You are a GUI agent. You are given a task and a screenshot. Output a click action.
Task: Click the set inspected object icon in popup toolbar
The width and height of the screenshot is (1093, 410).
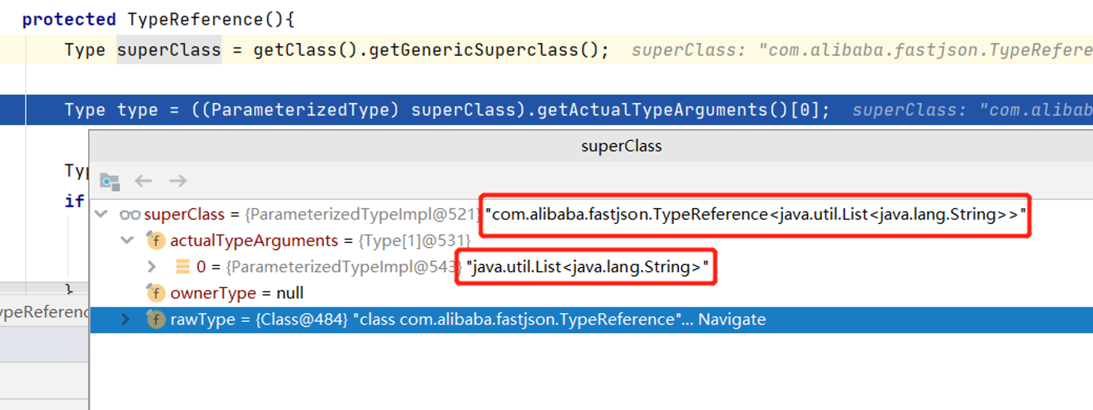[x=110, y=181]
